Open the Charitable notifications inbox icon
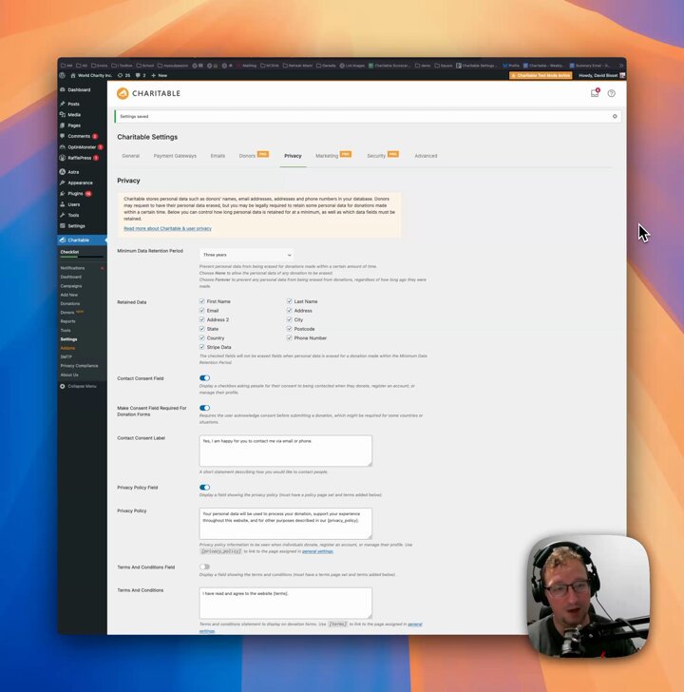684x692 pixels. pyautogui.click(x=595, y=93)
